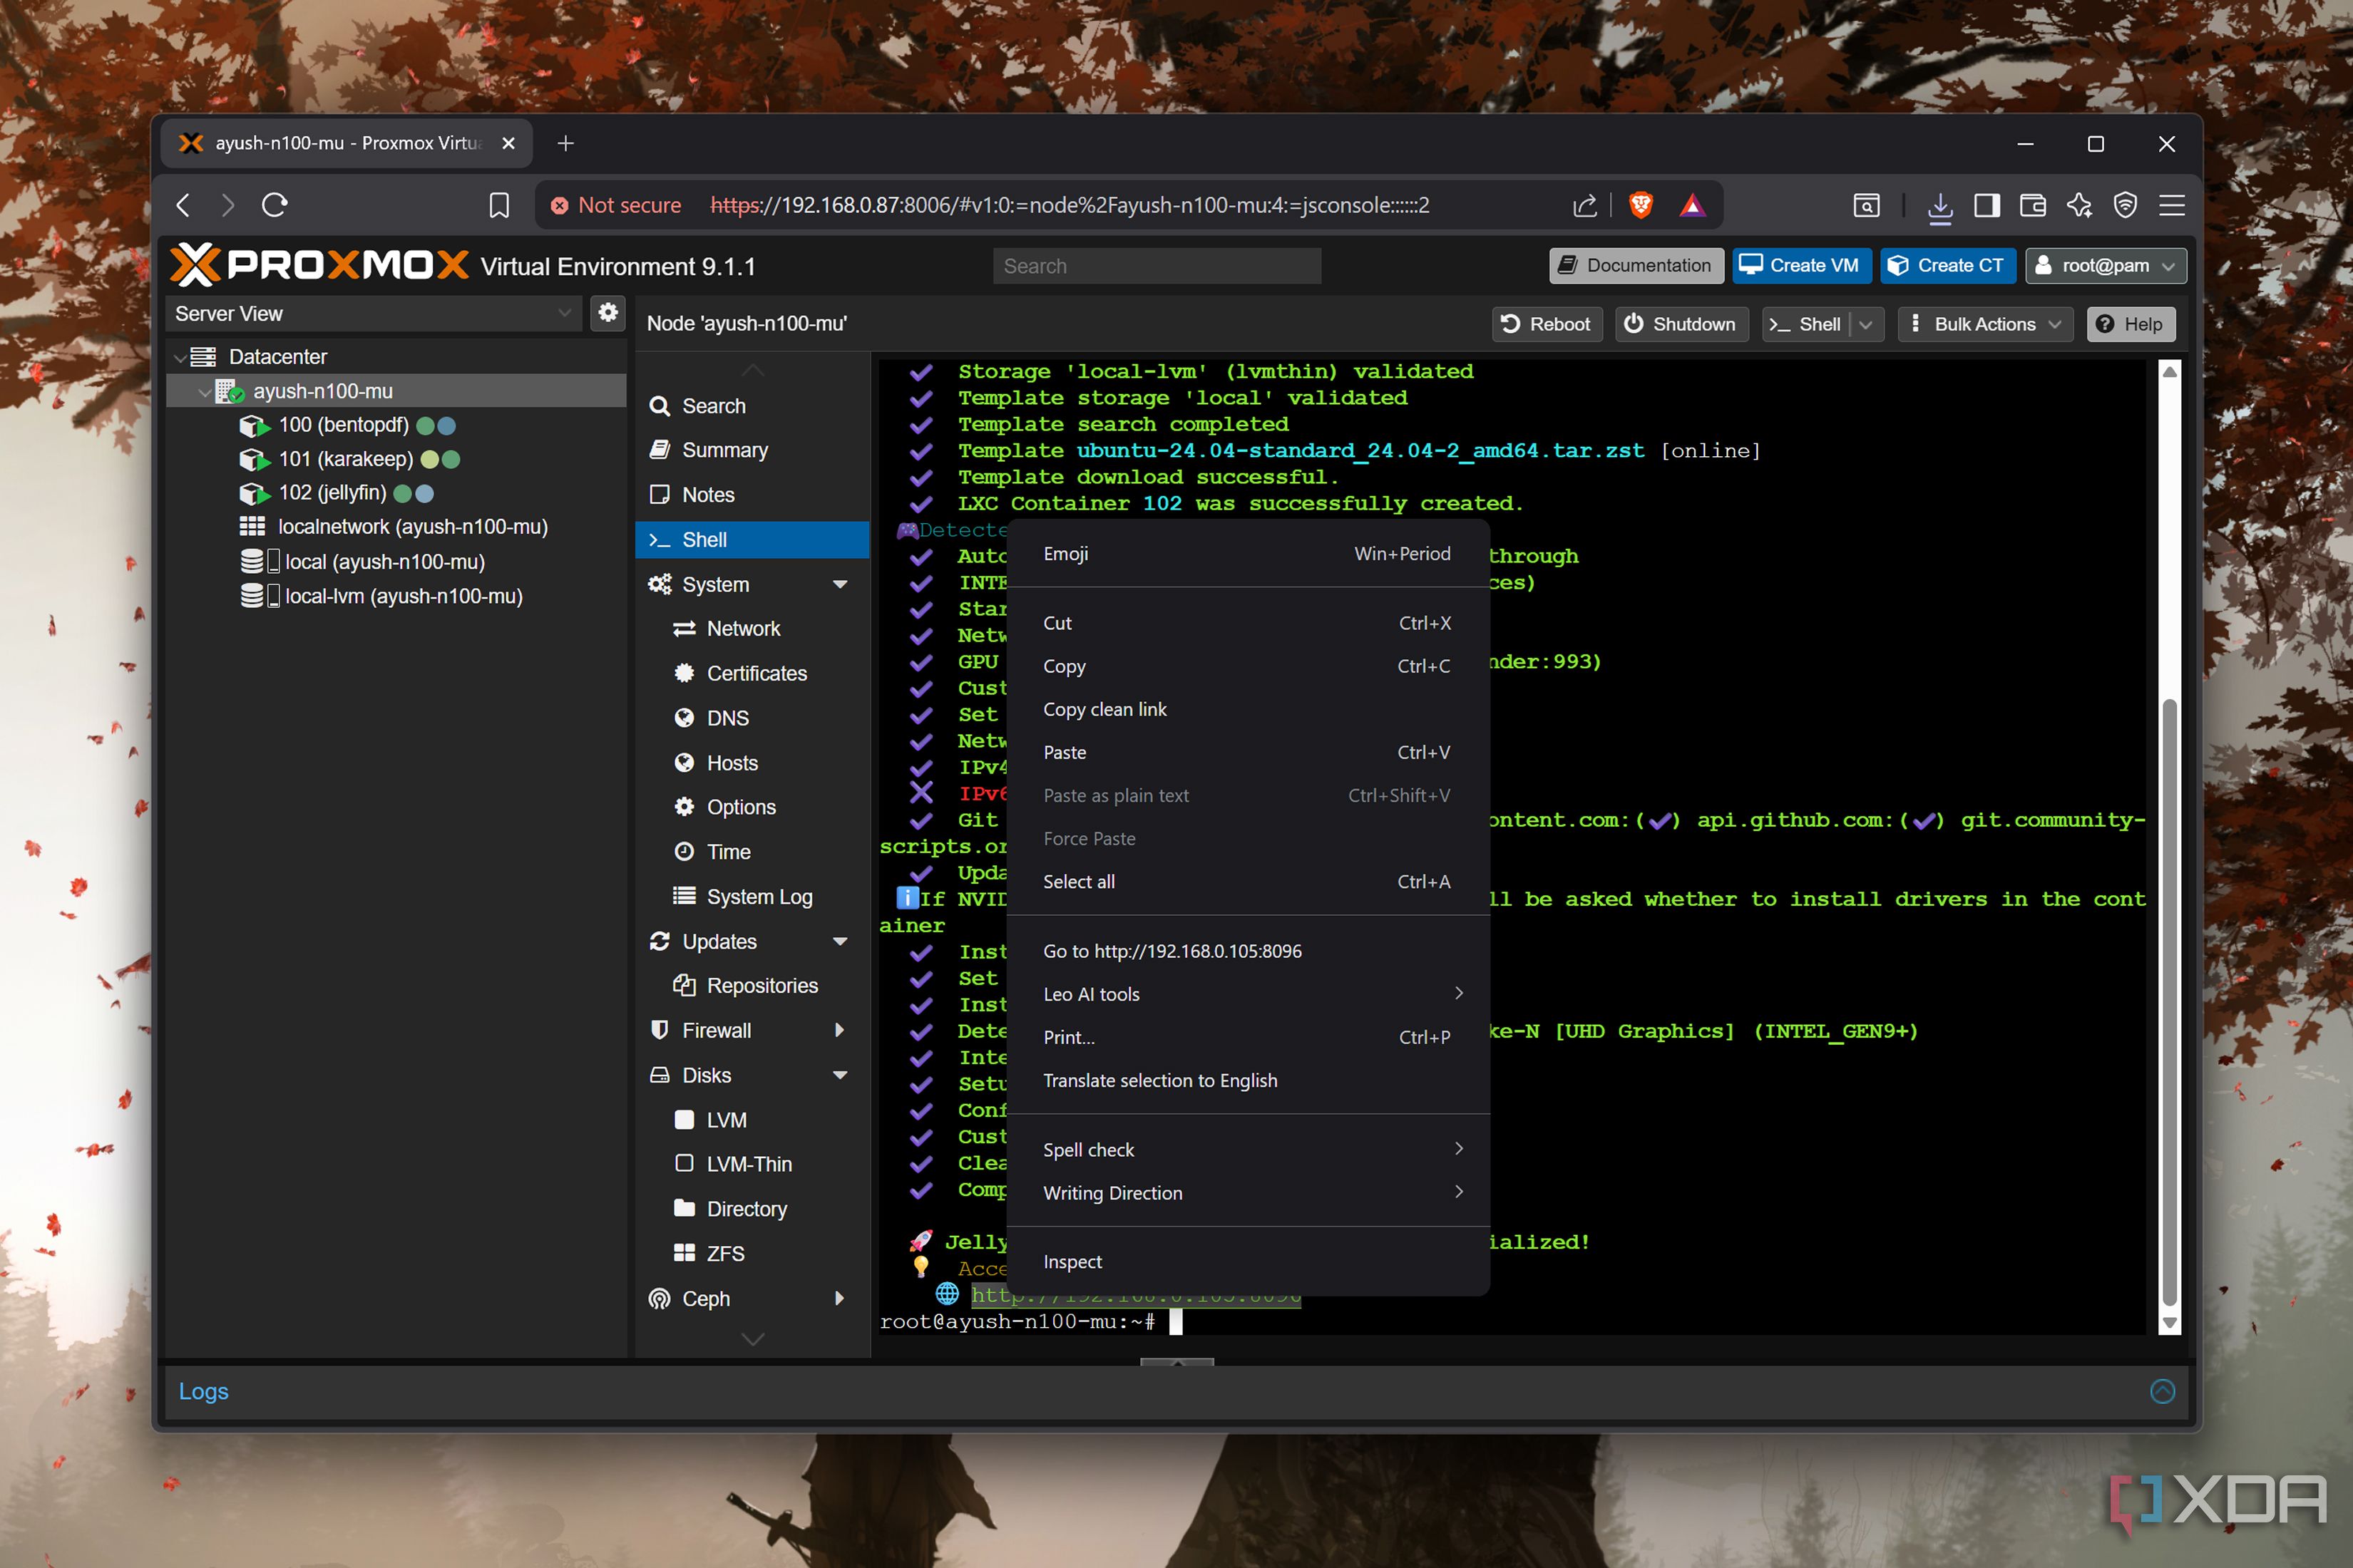This screenshot has height=1568, width=2353.
Task: Click the share page icon in address bar
Action: pos(1584,205)
